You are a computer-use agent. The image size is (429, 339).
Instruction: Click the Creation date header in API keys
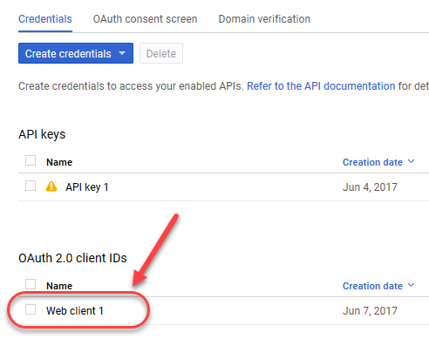coord(372,162)
